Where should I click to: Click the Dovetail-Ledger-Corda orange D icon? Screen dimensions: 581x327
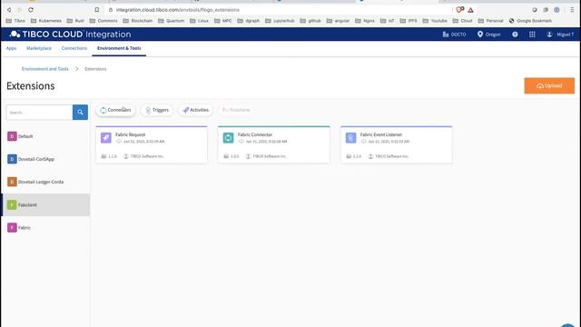(x=12, y=182)
